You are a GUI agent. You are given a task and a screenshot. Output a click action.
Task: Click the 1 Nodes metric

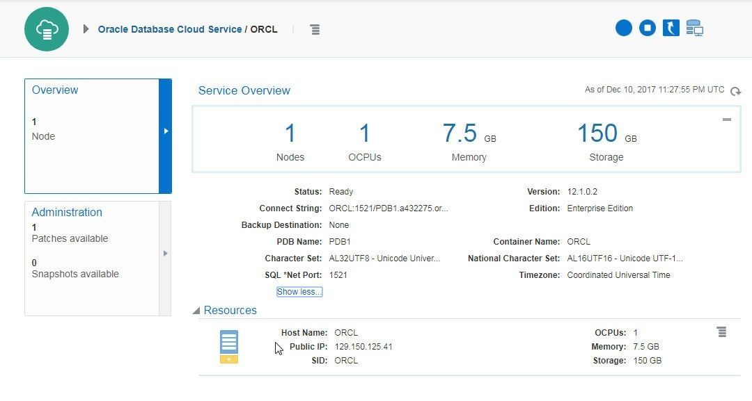pyautogui.click(x=290, y=142)
